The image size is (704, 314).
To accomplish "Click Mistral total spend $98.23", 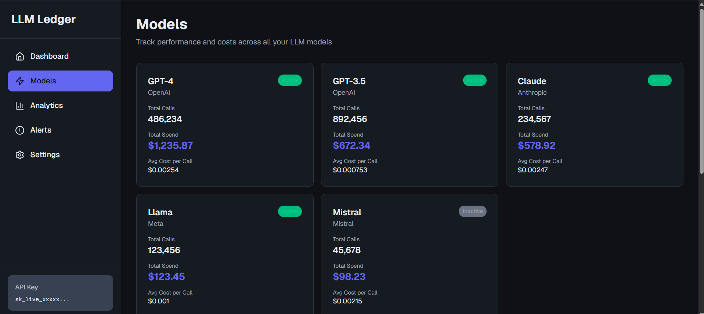I will pos(349,277).
